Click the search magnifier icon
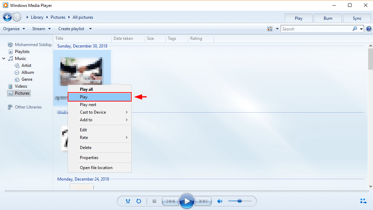 click(x=355, y=29)
